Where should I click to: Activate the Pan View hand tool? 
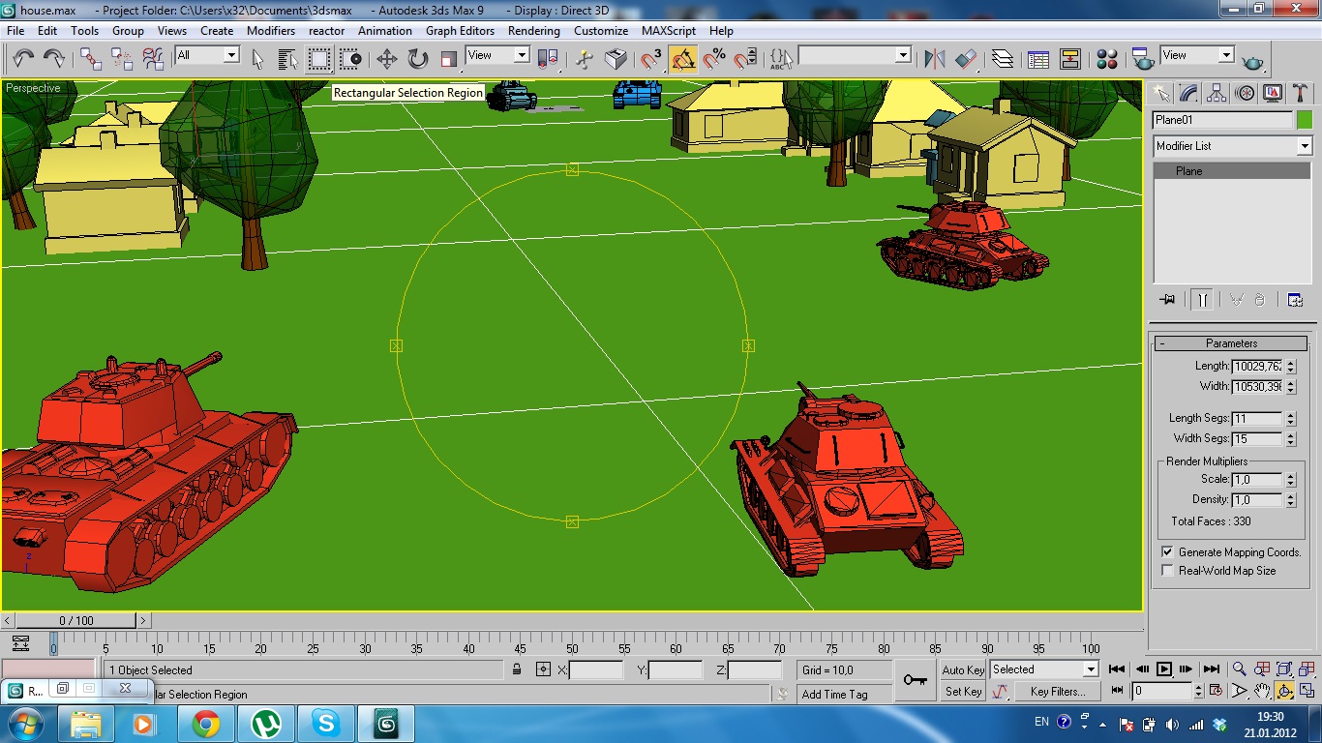pyautogui.click(x=1262, y=691)
